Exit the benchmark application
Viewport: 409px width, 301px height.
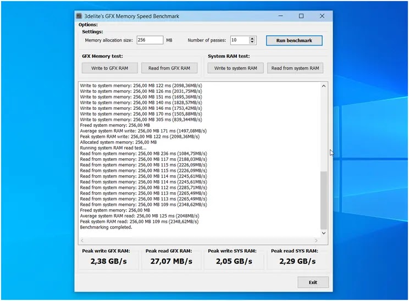pos(313,282)
